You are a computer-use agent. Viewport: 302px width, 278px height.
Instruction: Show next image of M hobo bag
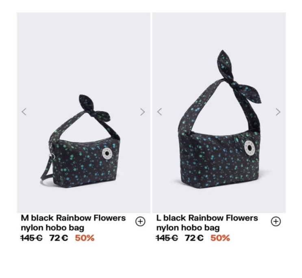[142, 112]
